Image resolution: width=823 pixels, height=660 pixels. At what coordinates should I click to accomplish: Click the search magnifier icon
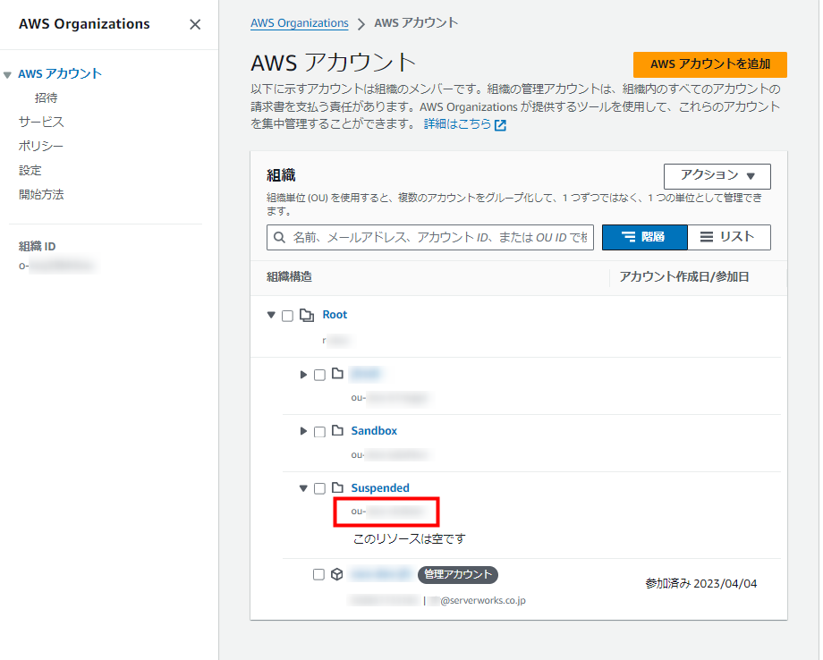[280, 238]
